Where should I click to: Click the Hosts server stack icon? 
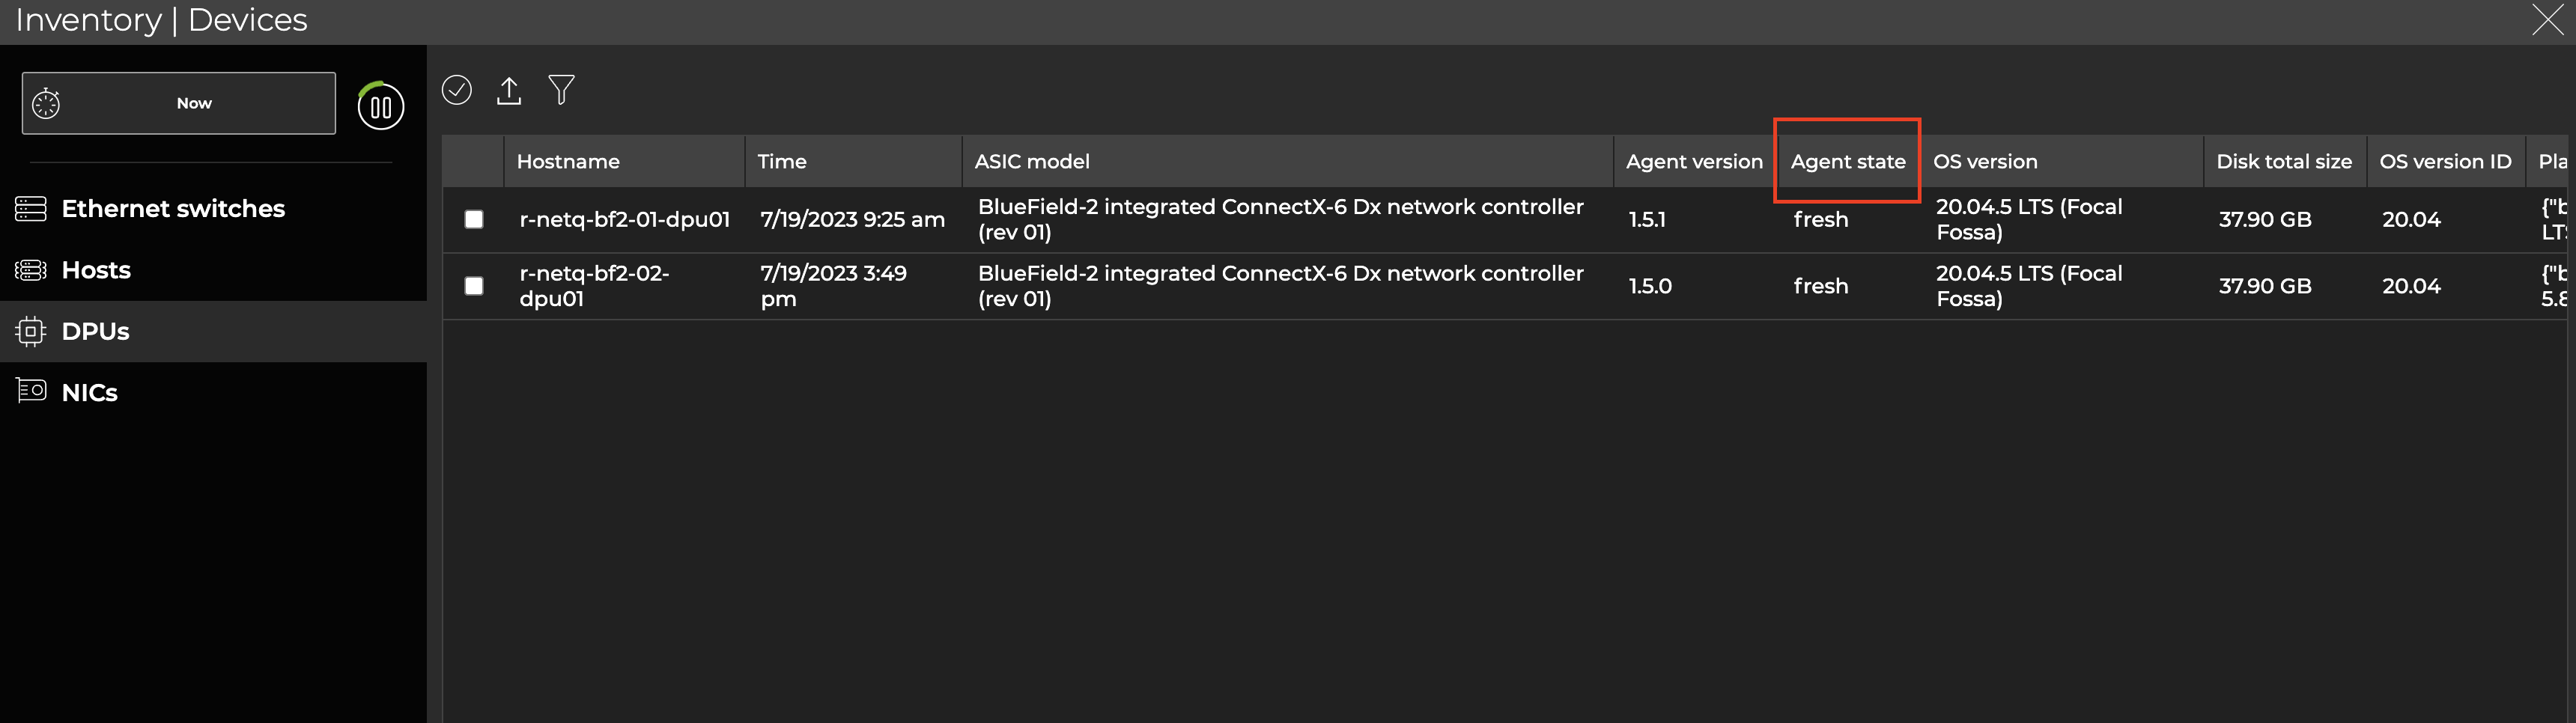pyautogui.click(x=30, y=269)
